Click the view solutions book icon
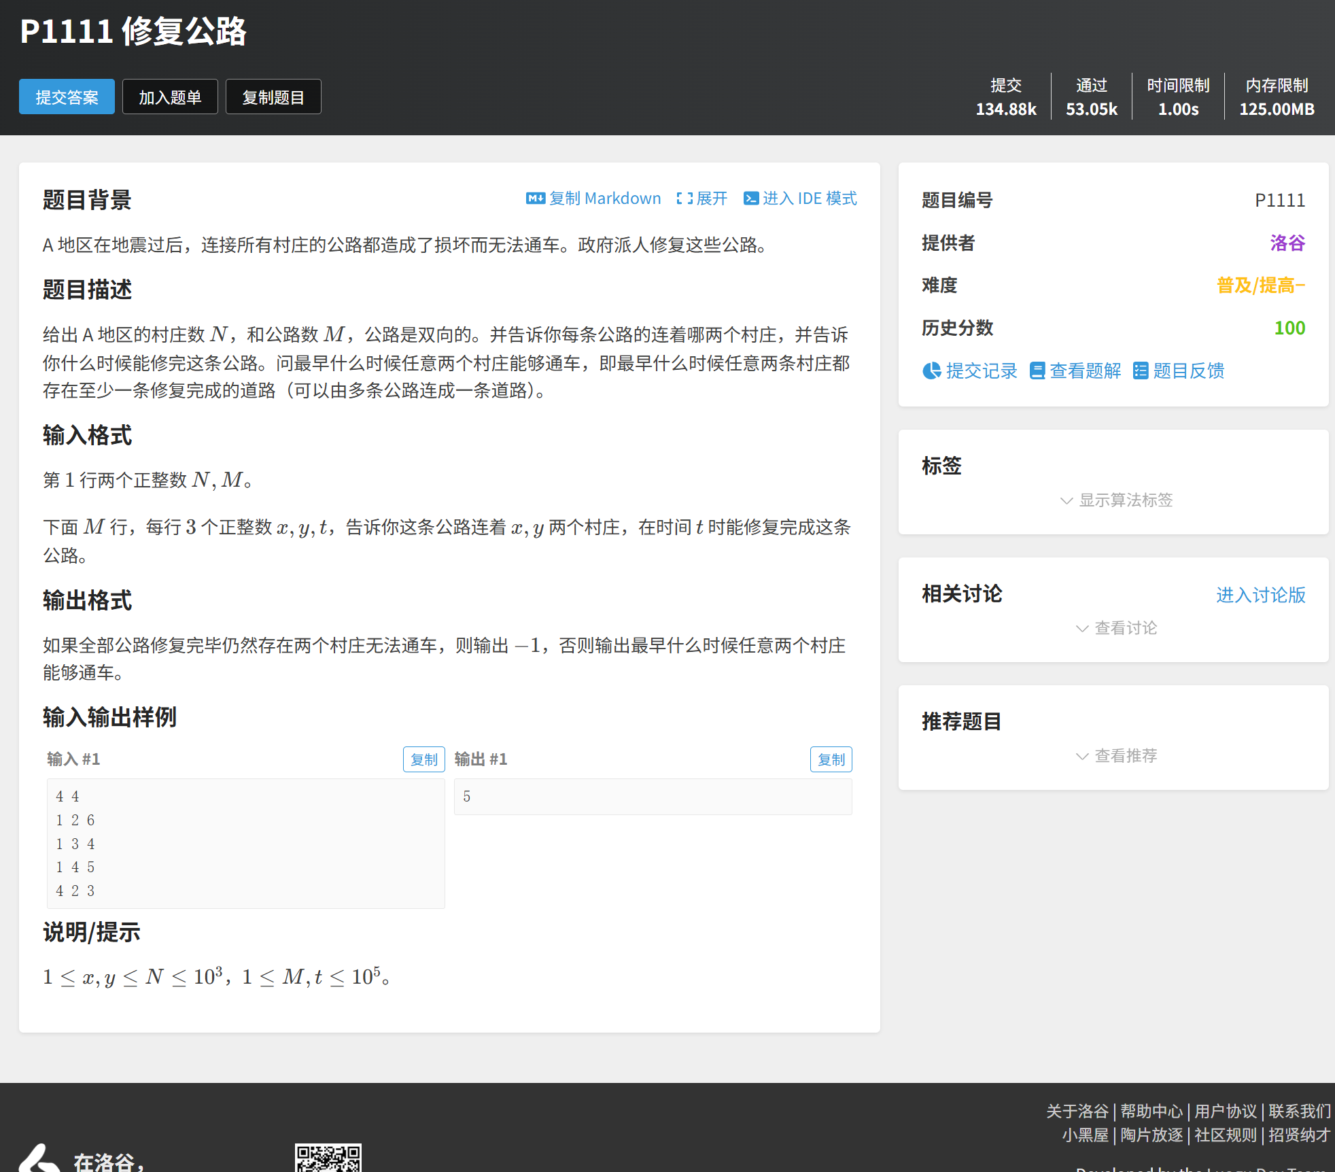 click(x=1037, y=370)
